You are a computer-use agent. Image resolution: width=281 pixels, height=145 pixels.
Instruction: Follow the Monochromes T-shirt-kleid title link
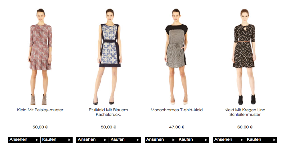click(x=177, y=110)
